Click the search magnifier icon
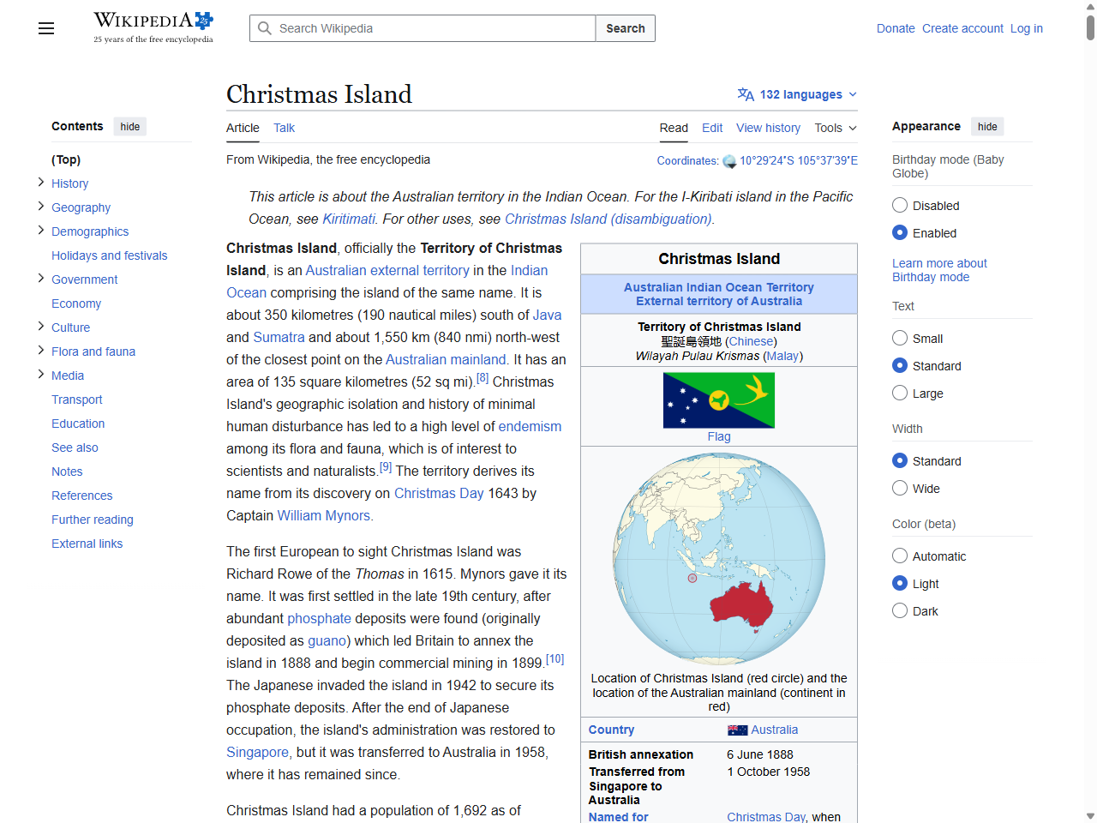The image size is (1097, 823). tap(265, 28)
